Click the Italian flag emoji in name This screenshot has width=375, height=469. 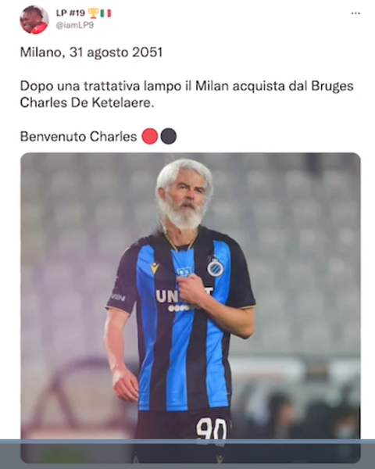point(105,13)
